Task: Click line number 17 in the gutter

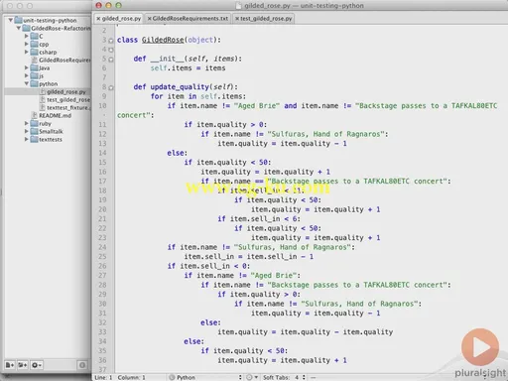Action: [x=102, y=181]
